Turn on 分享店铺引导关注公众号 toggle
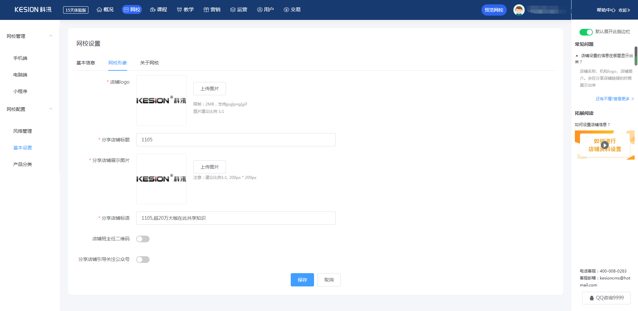The width and height of the screenshot is (638, 311). [x=143, y=260]
